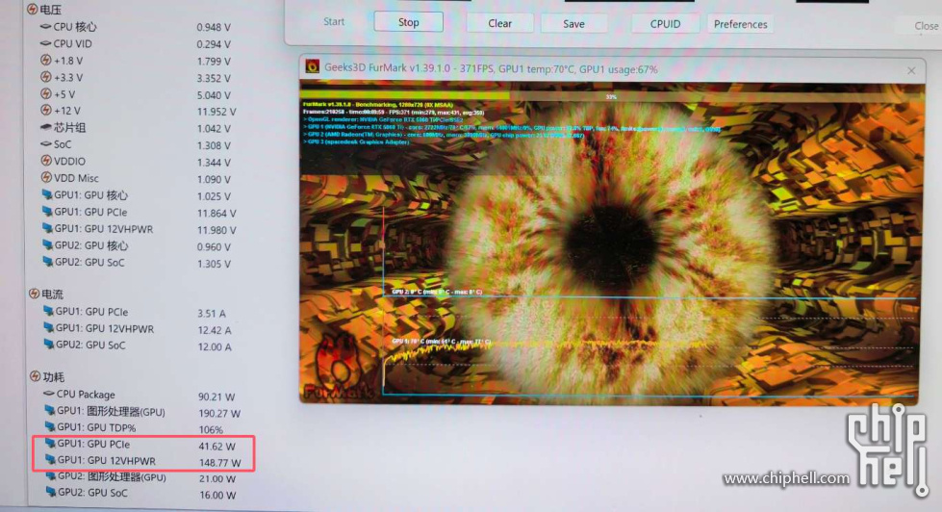This screenshot has width=942, height=512.
Task: Click GPU2: GPU SoC current row icon
Action: [49, 345]
